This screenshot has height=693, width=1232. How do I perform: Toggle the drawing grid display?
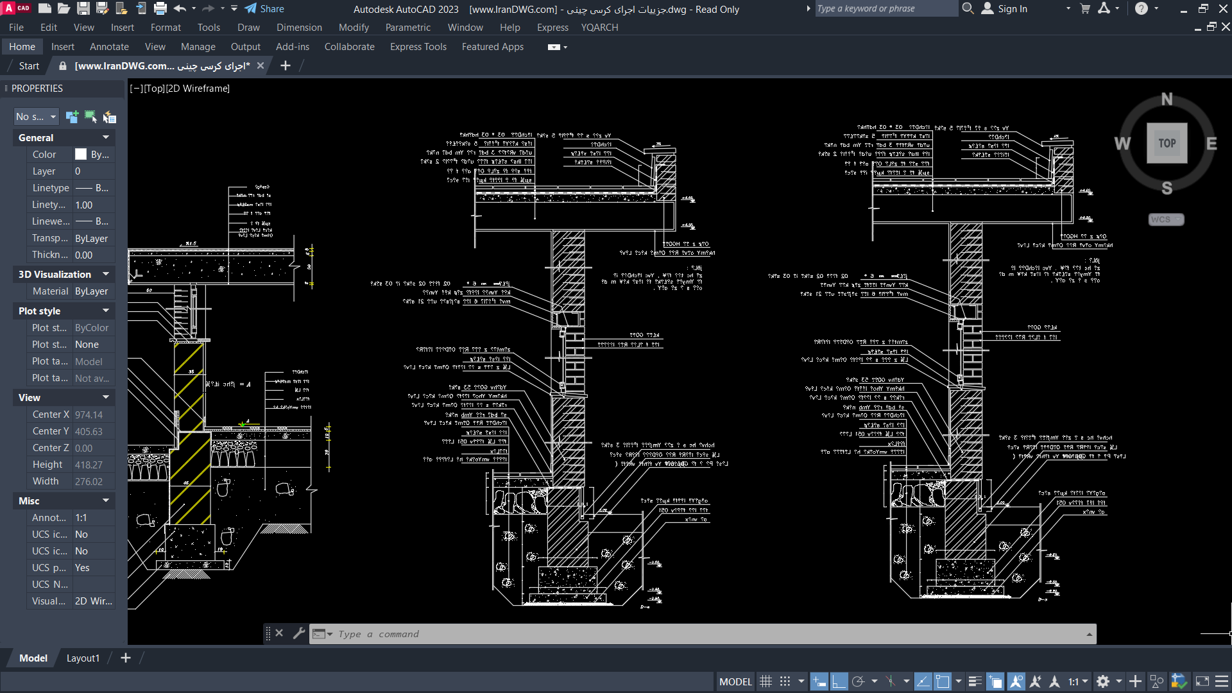[x=766, y=681]
